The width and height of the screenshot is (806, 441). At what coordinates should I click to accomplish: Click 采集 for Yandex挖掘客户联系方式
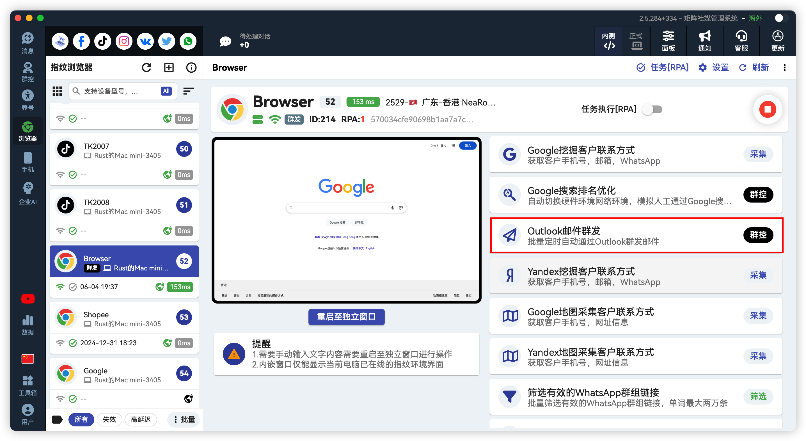click(758, 275)
